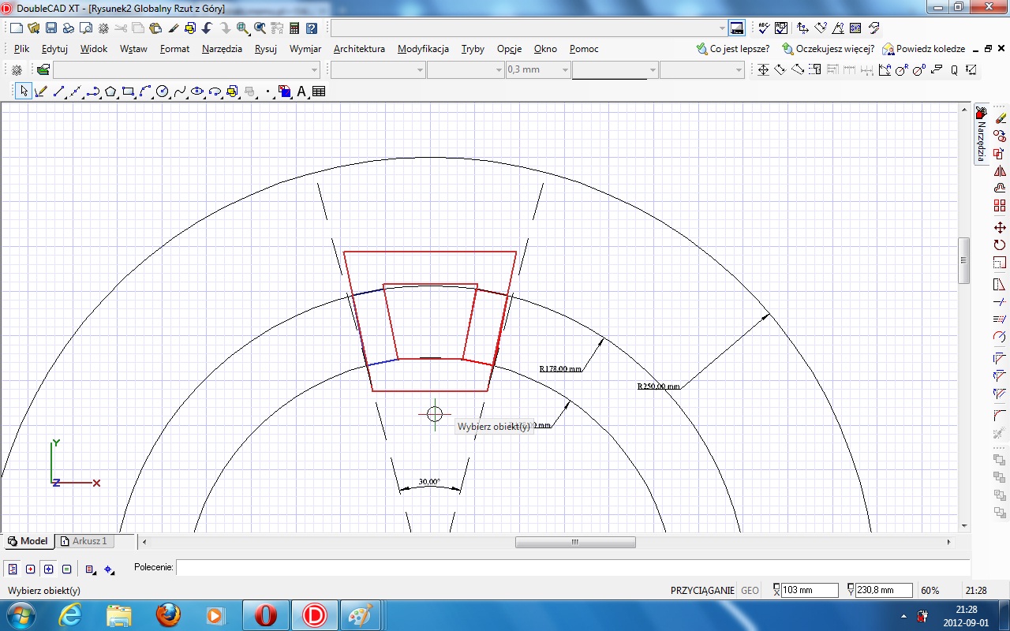
Task: Click the Insert Table icon
Action: pos(319,91)
